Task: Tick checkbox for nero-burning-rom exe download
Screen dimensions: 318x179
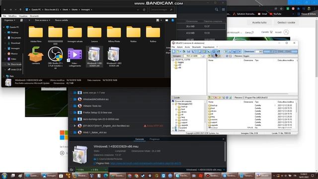Action: point(71,119)
